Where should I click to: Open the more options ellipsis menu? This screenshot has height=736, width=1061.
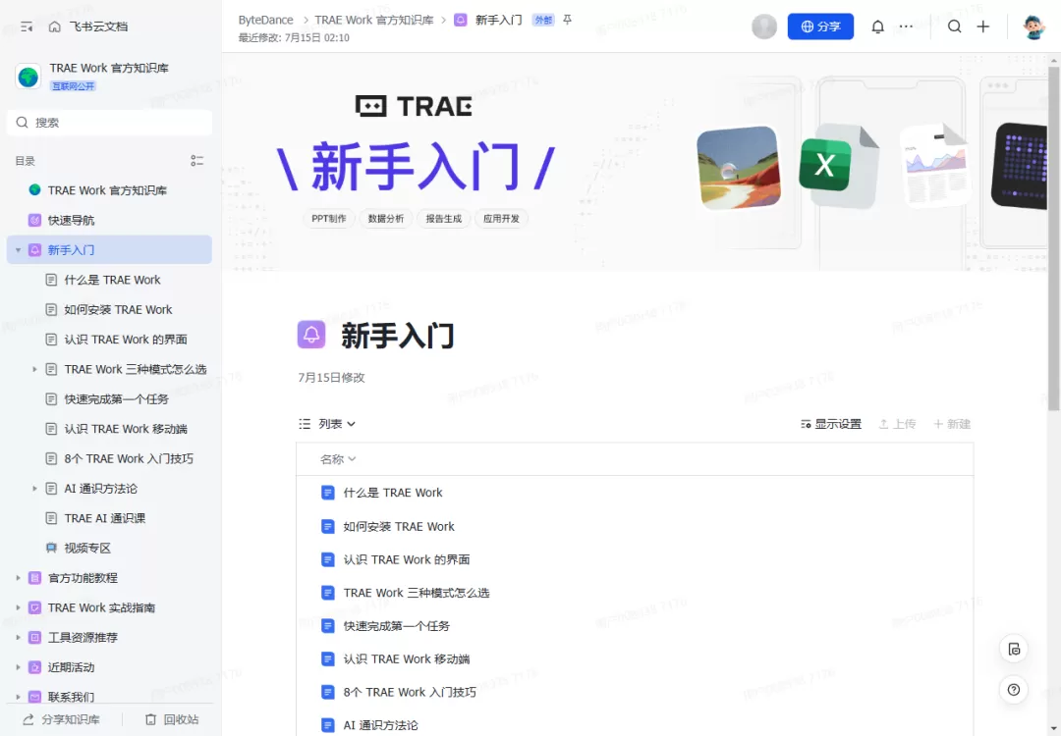point(906,26)
